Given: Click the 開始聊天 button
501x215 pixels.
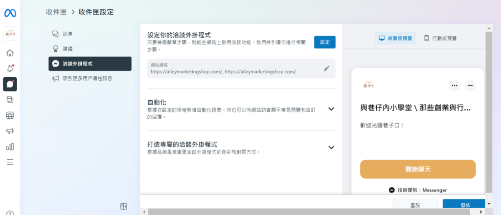Looking at the screenshot, I should coord(418,169).
